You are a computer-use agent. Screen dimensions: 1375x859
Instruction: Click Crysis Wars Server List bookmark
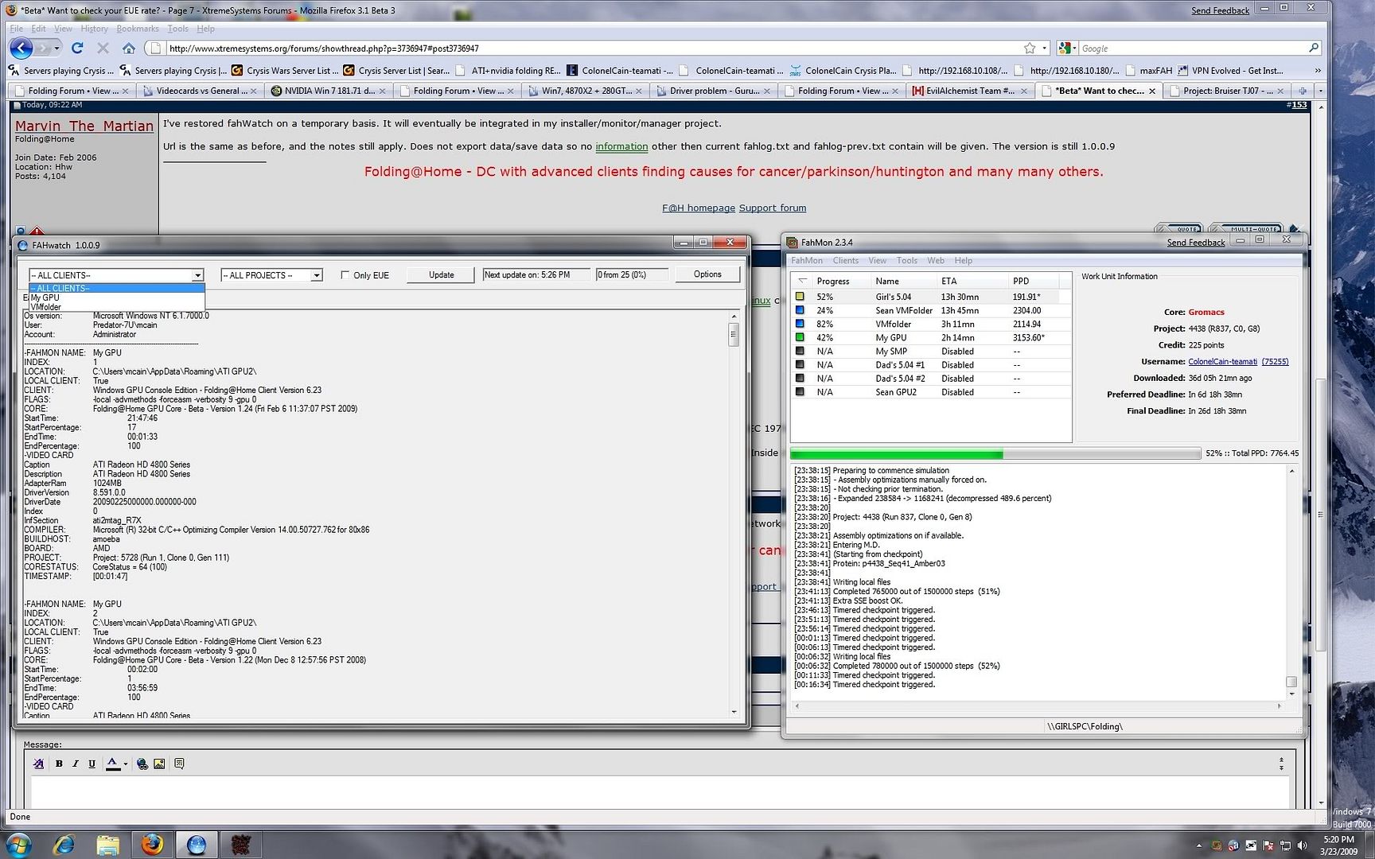coord(285,70)
